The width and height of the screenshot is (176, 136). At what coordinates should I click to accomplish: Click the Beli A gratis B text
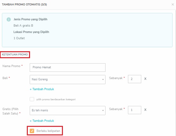[23, 26]
